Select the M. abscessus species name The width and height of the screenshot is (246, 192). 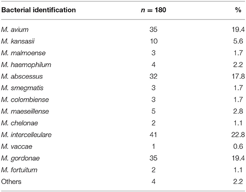click(x=22, y=77)
